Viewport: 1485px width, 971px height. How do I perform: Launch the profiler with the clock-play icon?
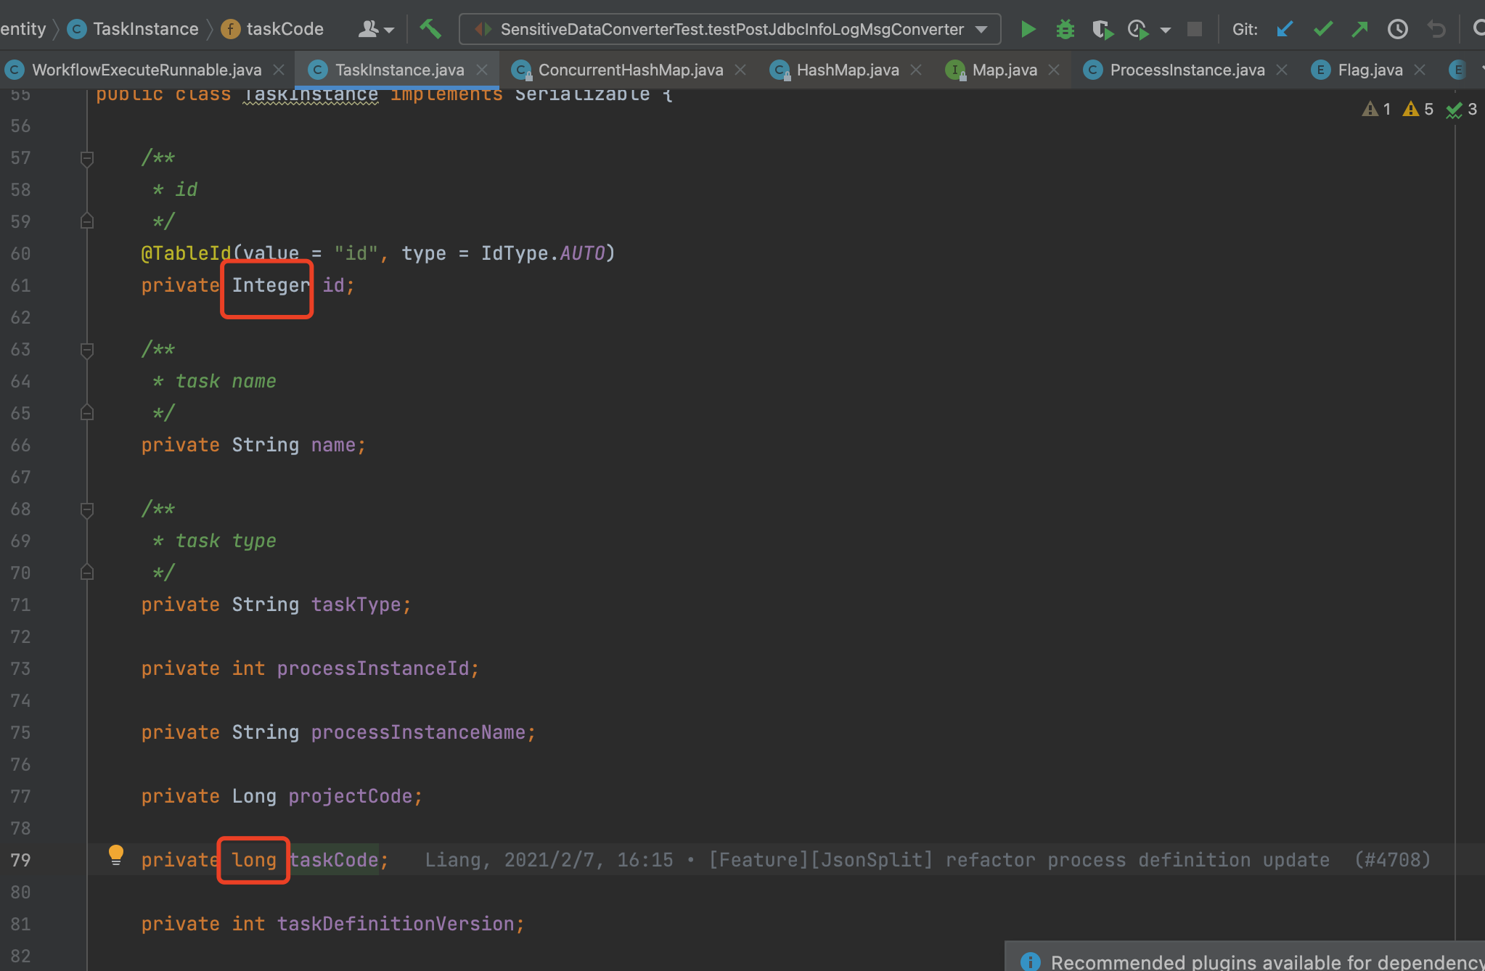[1137, 29]
